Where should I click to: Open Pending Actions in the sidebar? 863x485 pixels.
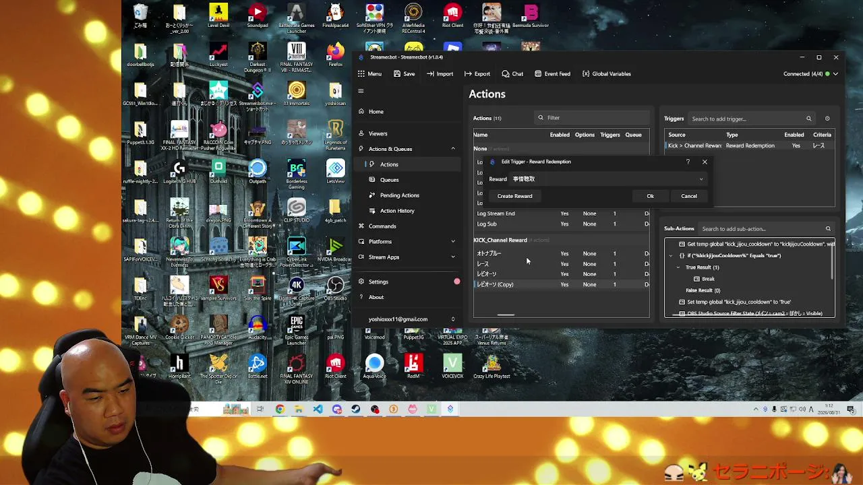coord(408,195)
